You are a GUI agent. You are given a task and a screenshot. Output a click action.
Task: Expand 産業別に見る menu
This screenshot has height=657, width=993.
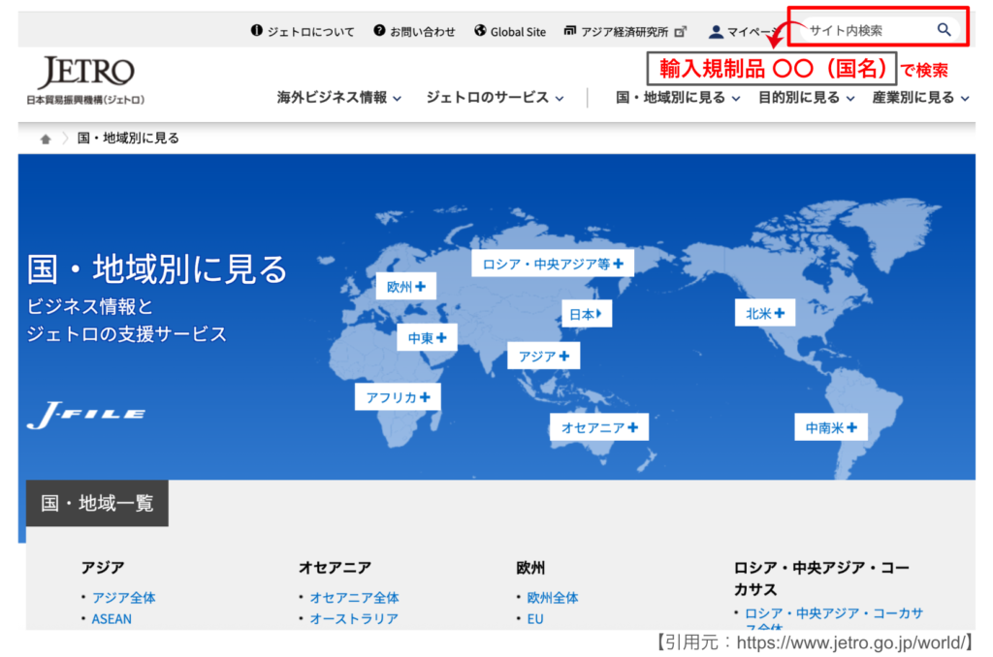[920, 98]
